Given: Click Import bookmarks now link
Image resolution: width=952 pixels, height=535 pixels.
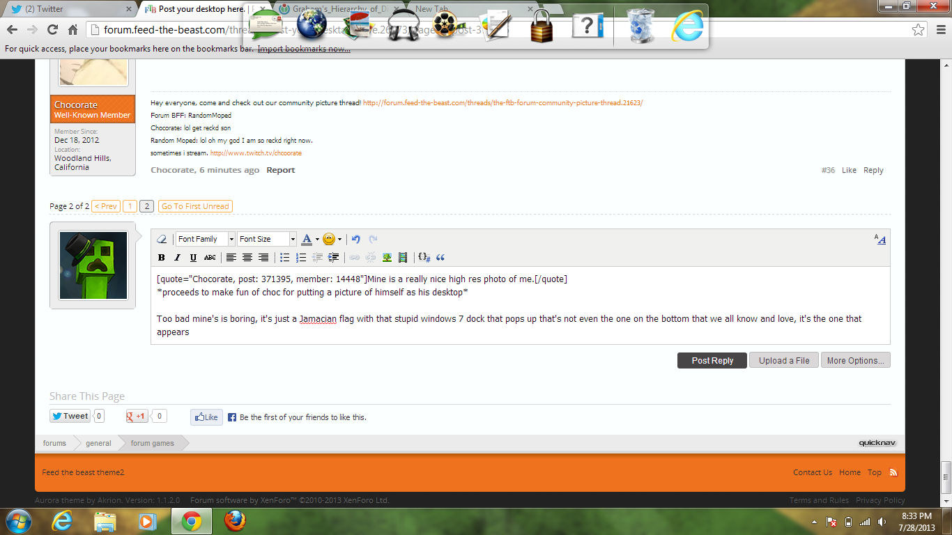Looking at the screenshot, I should click(x=304, y=49).
